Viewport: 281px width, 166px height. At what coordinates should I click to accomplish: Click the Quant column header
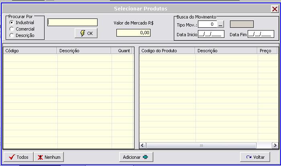(x=124, y=51)
